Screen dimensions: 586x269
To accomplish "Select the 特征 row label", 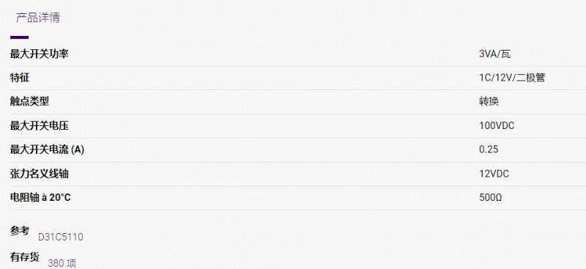I will (x=20, y=78).
